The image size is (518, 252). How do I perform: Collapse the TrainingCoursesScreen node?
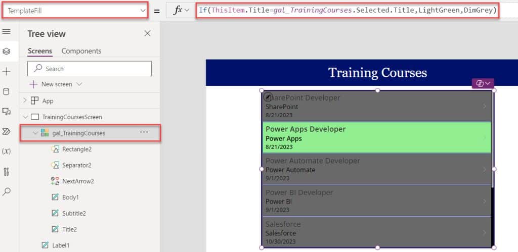25,117
